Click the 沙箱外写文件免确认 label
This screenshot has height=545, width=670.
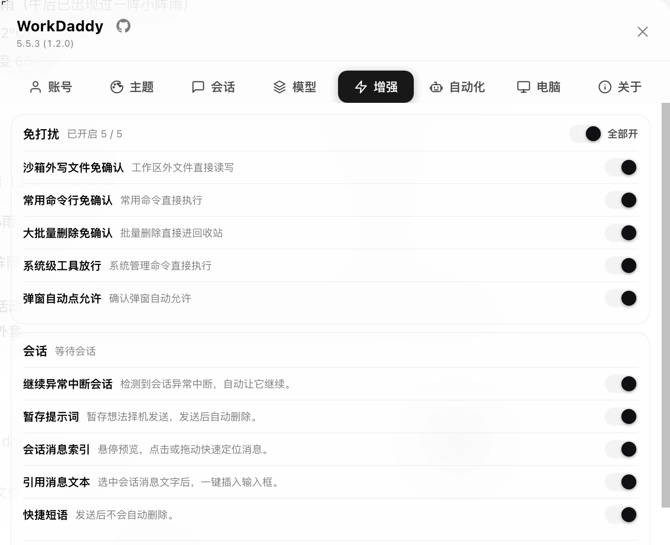(x=73, y=167)
